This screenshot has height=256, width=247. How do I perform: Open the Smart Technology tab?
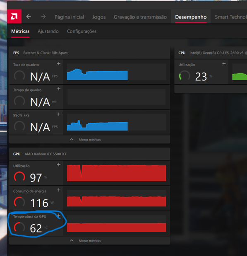tap(231, 17)
